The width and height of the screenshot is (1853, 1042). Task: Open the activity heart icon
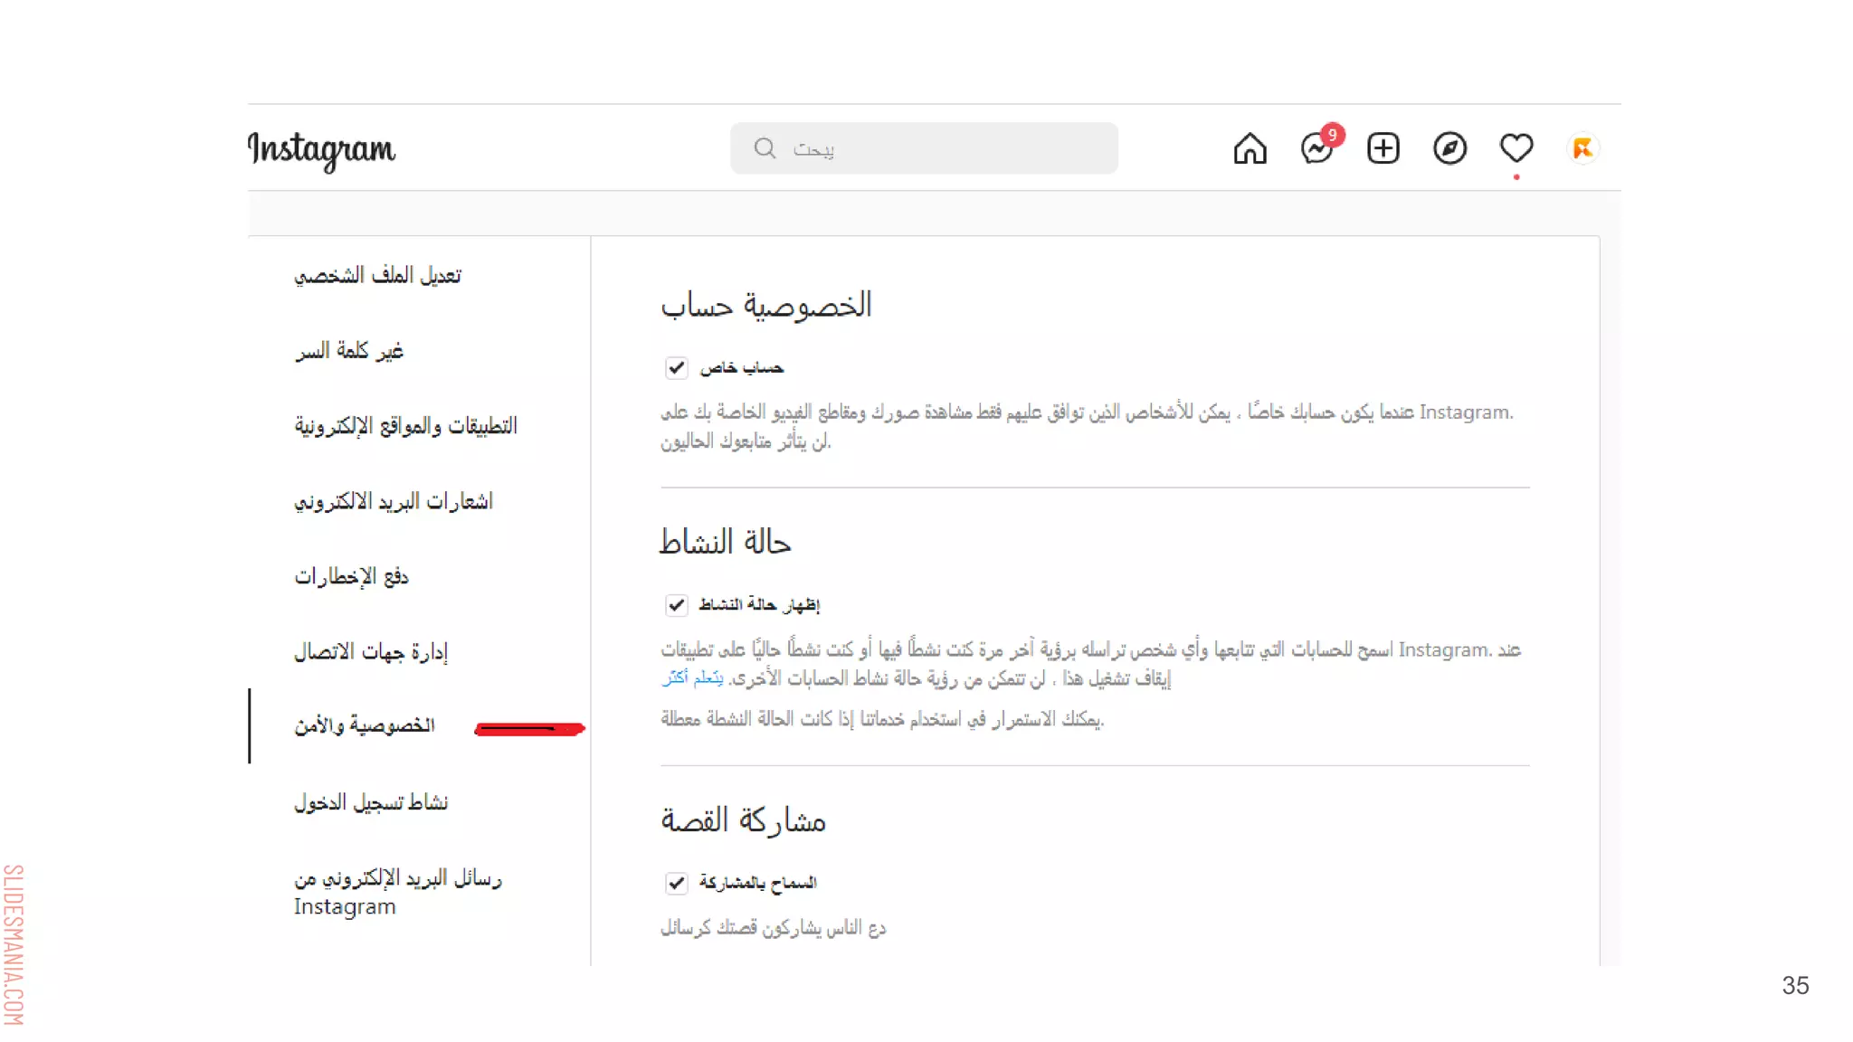pos(1516,148)
